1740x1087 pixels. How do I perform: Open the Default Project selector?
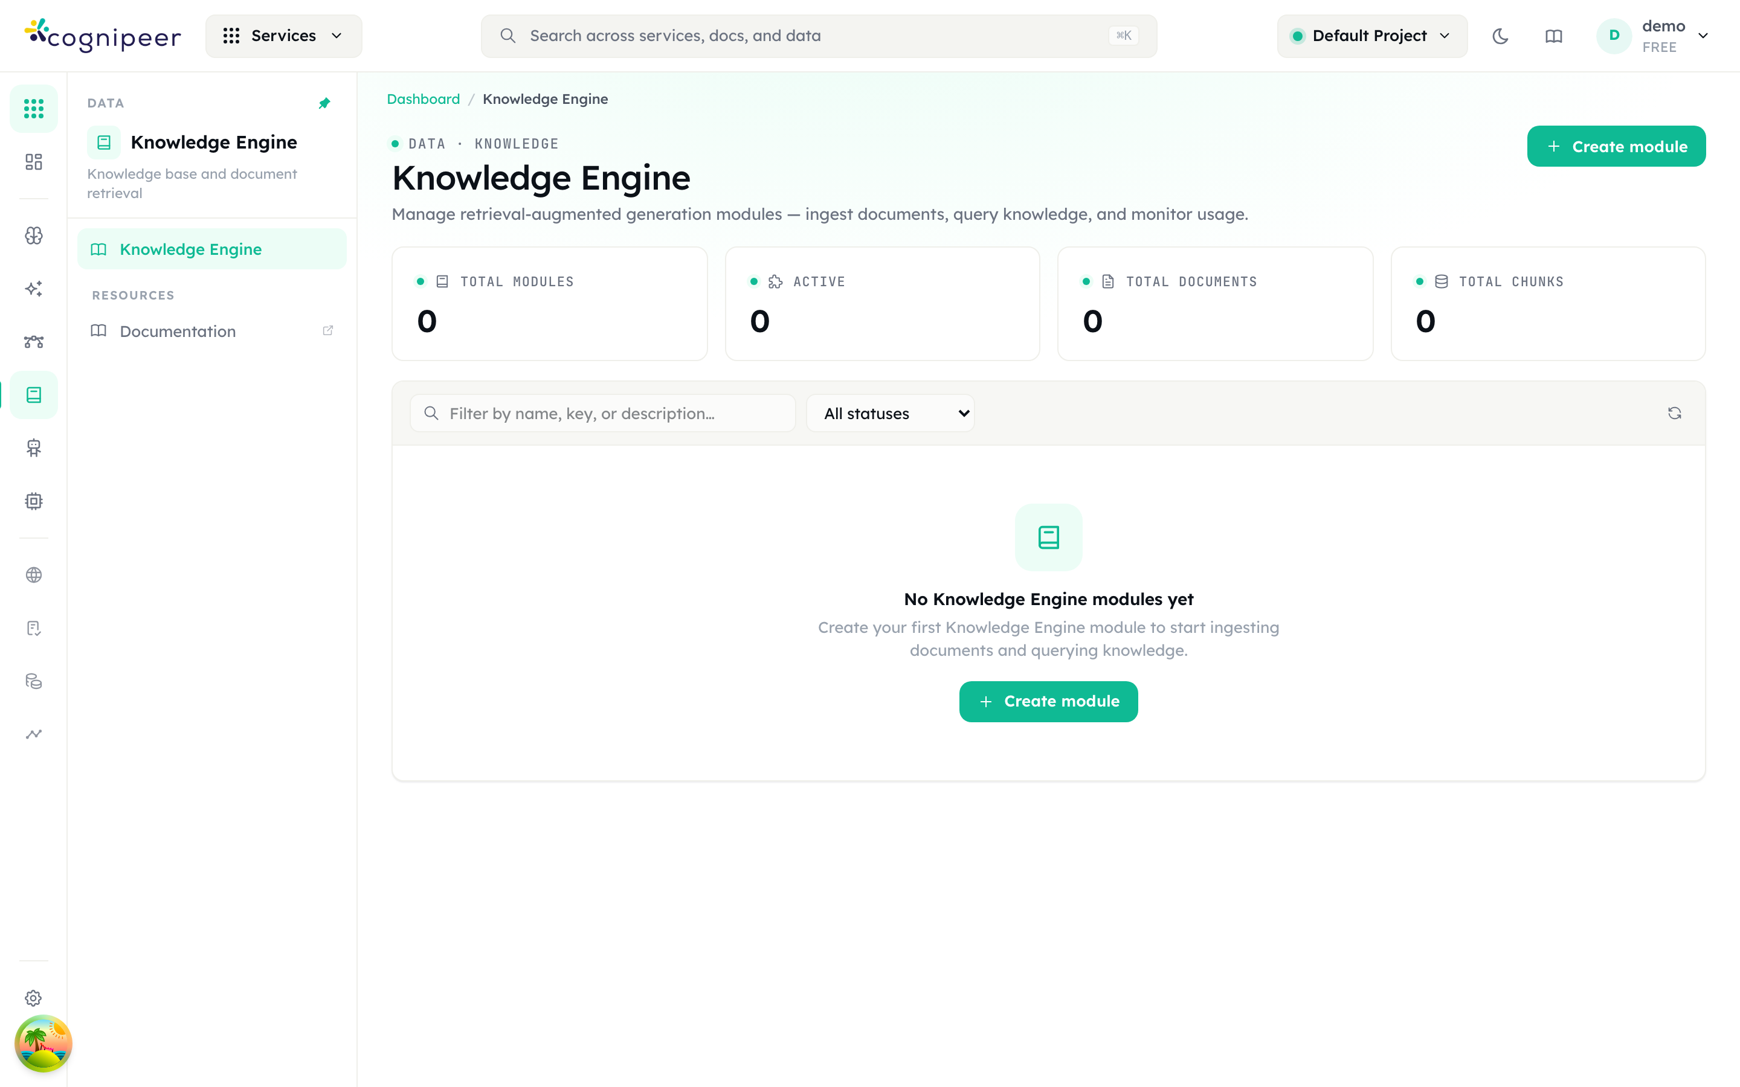tap(1372, 36)
